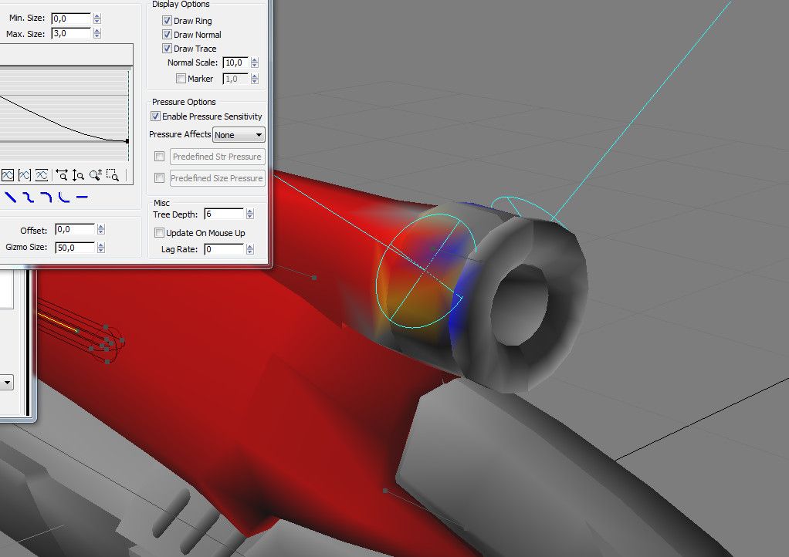Click the Normal Scale value field

point(235,62)
